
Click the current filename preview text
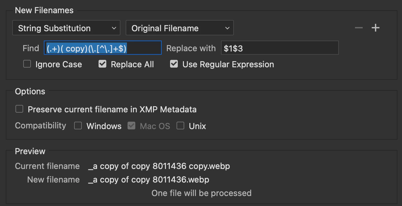coord(159,166)
